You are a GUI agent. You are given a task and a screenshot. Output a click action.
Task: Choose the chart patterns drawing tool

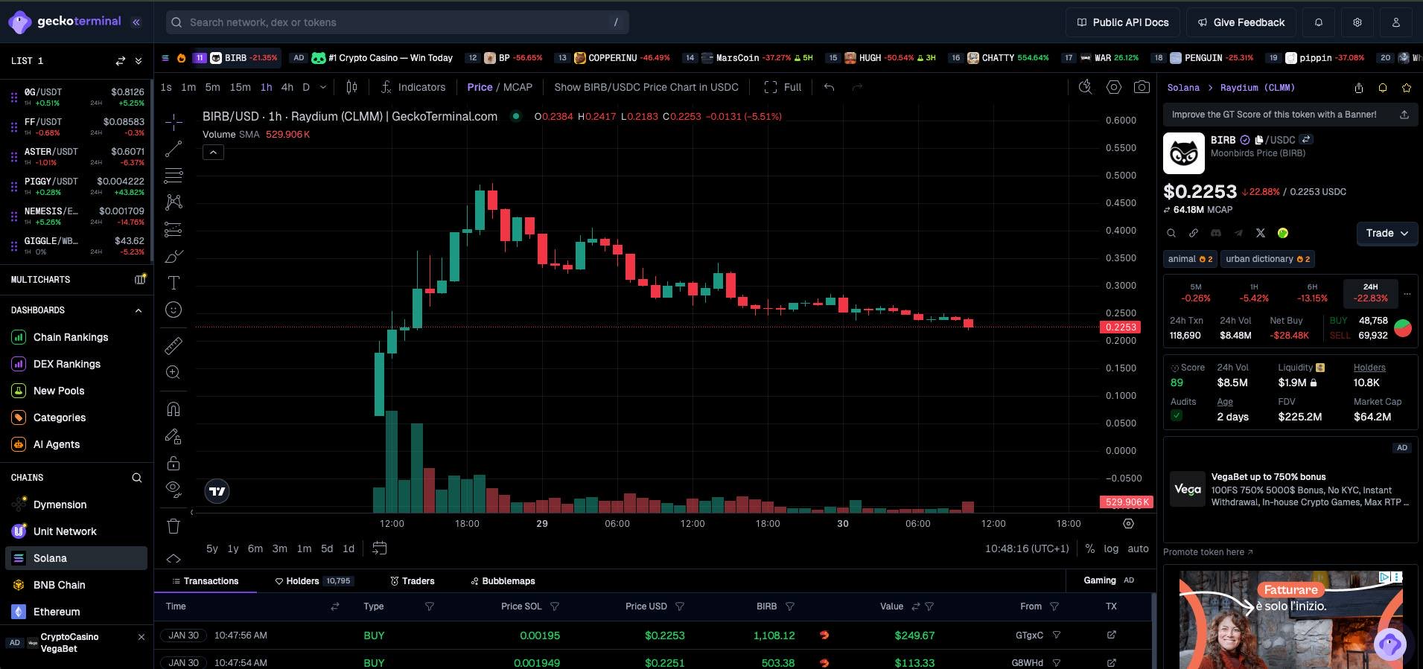click(x=174, y=202)
